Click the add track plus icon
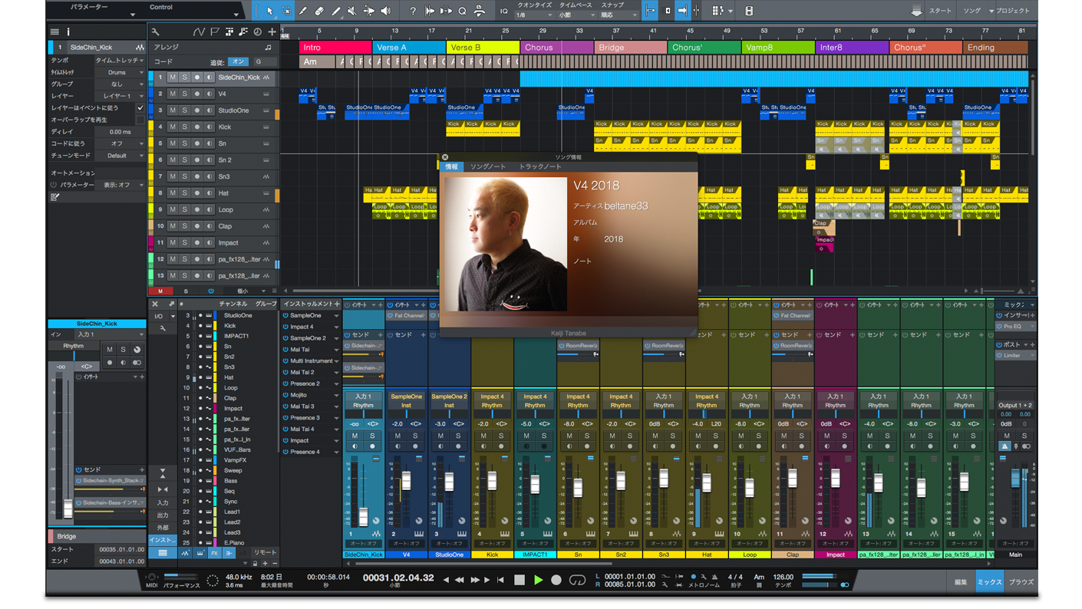This screenshot has height=609, width=1082. click(272, 31)
